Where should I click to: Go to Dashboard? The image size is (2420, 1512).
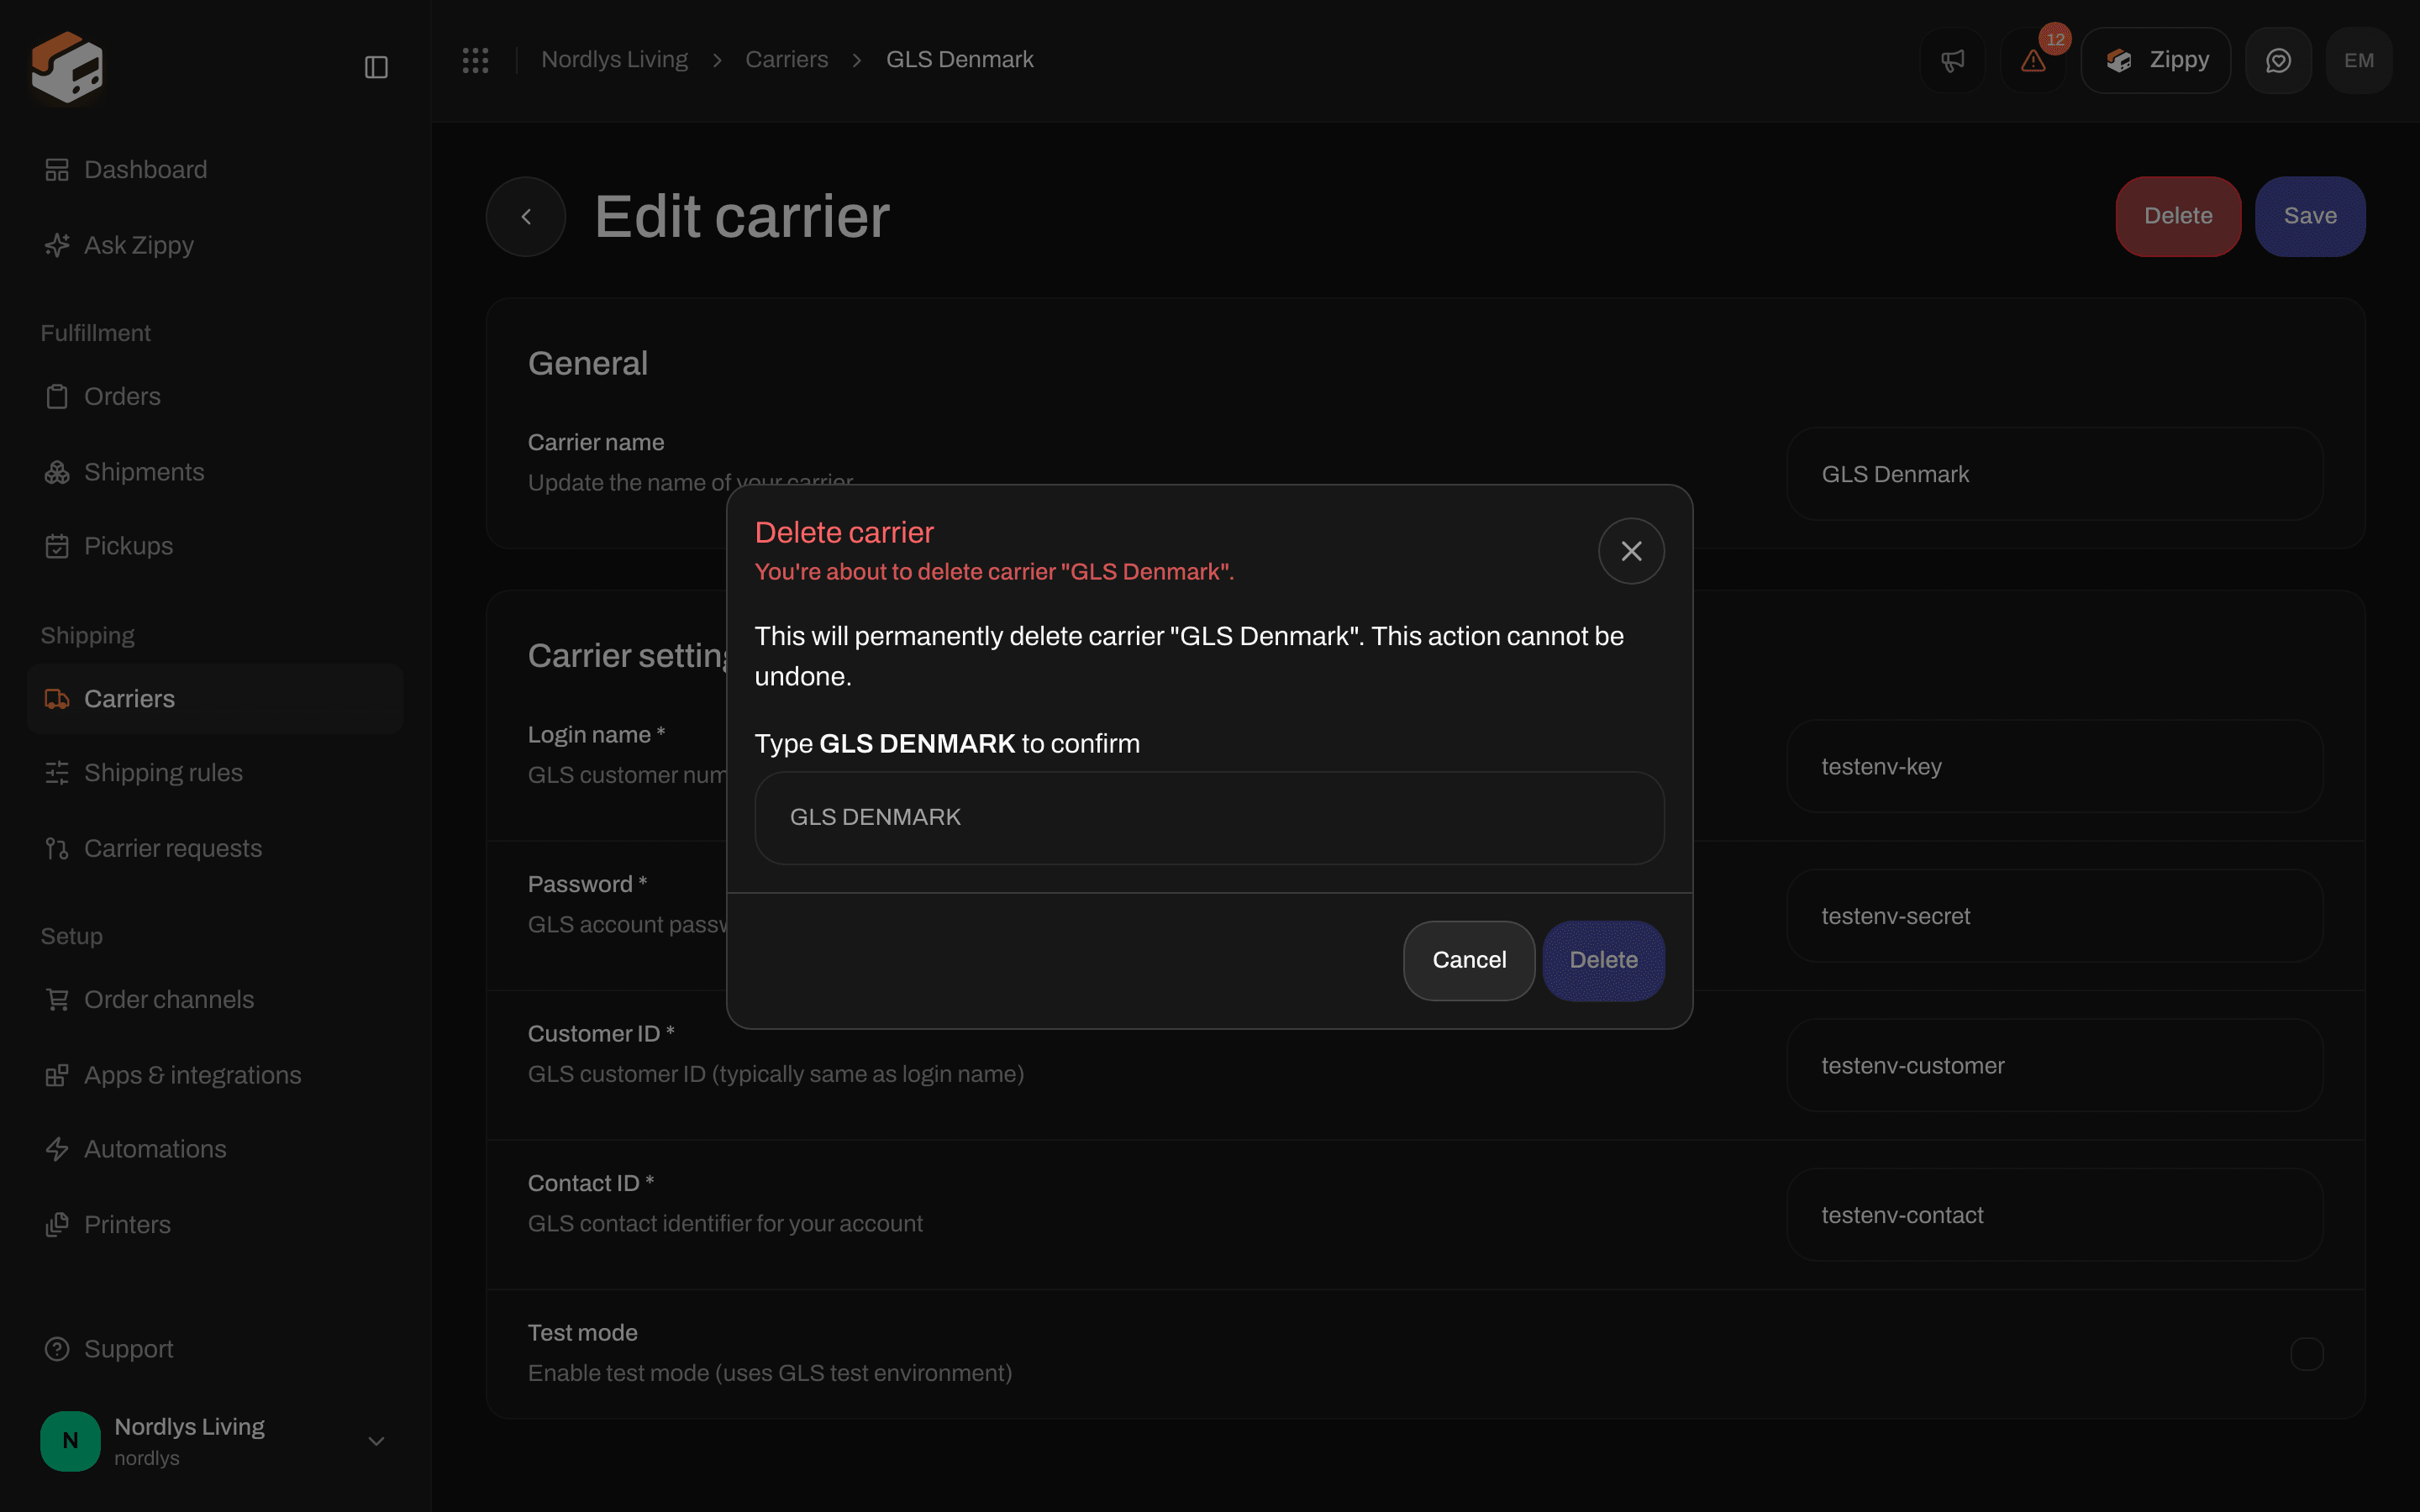(x=215, y=170)
